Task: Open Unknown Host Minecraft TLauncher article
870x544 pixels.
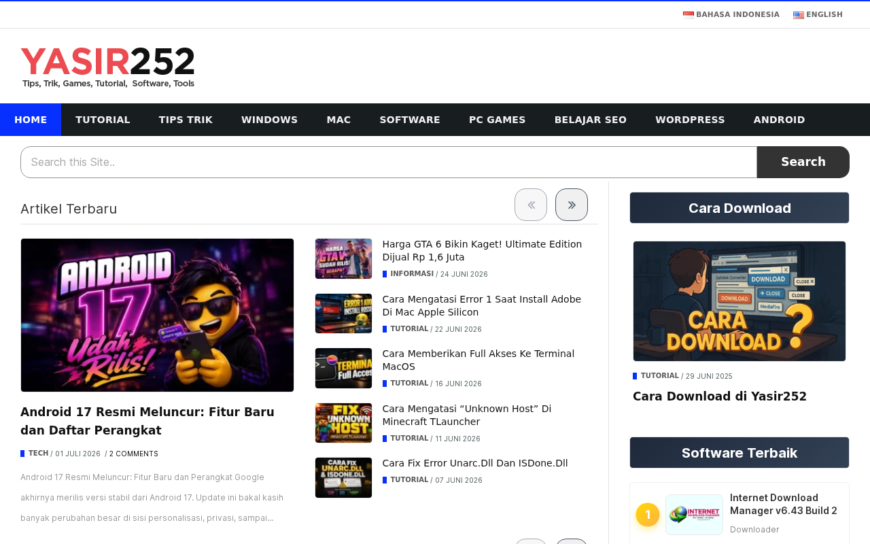Action: click(x=467, y=415)
